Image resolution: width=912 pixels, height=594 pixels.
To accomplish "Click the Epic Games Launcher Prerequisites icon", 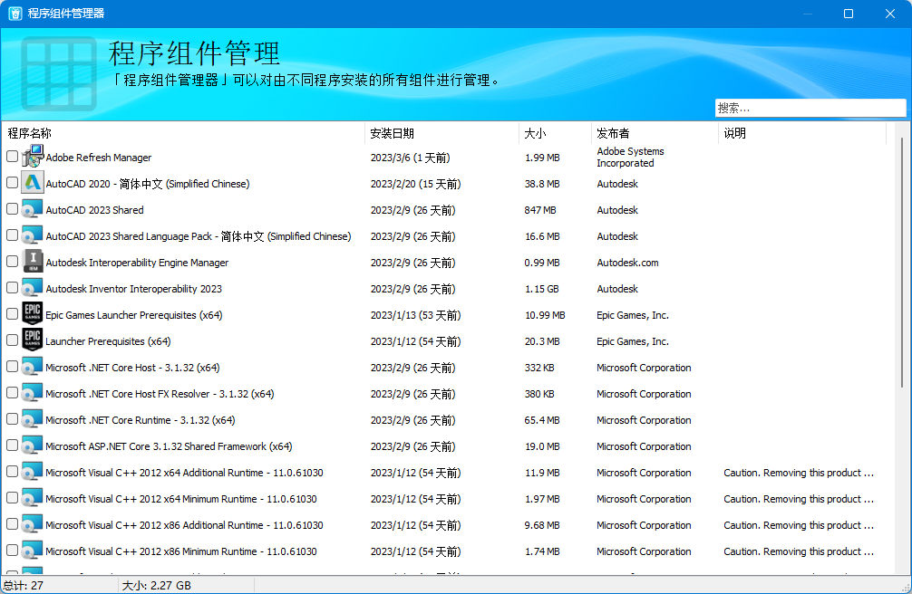I will (x=33, y=314).
